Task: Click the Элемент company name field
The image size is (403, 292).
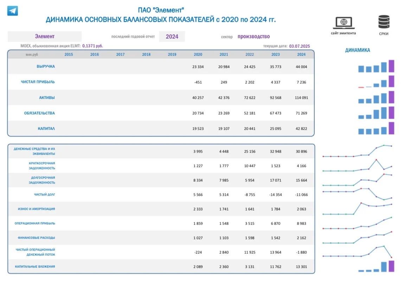Action: tap(45, 37)
